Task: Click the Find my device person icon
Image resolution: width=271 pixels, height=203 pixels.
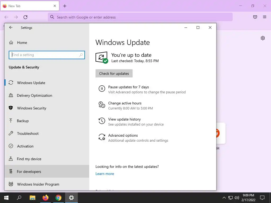Action: 11,159
